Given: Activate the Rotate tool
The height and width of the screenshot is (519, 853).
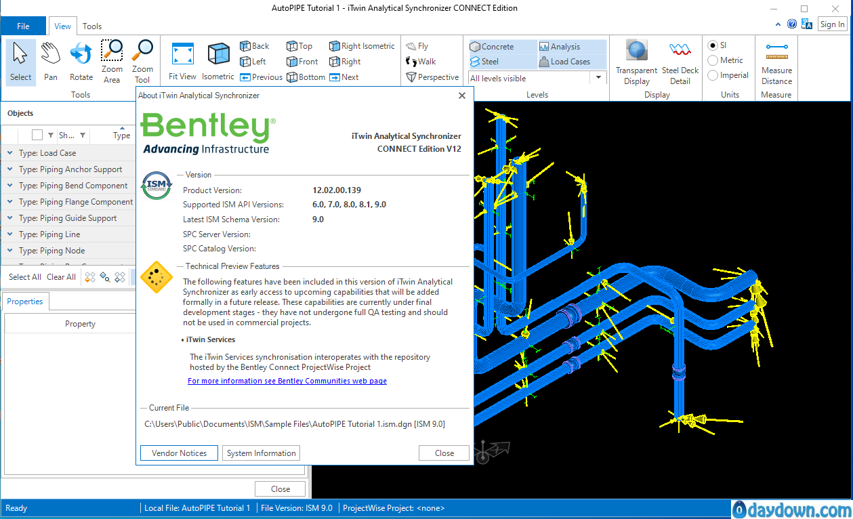Looking at the screenshot, I should pyautogui.click(x=81, y=61).
